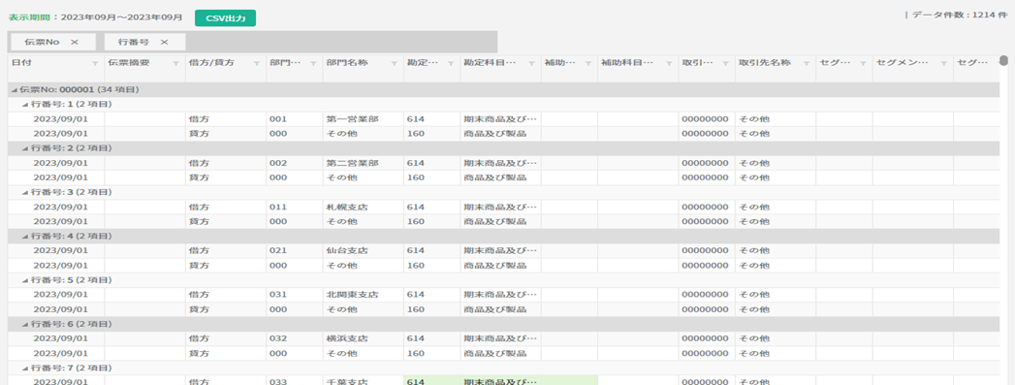
Task: Sort by 取引先名称 column header
Action: [x=765, y=63]
